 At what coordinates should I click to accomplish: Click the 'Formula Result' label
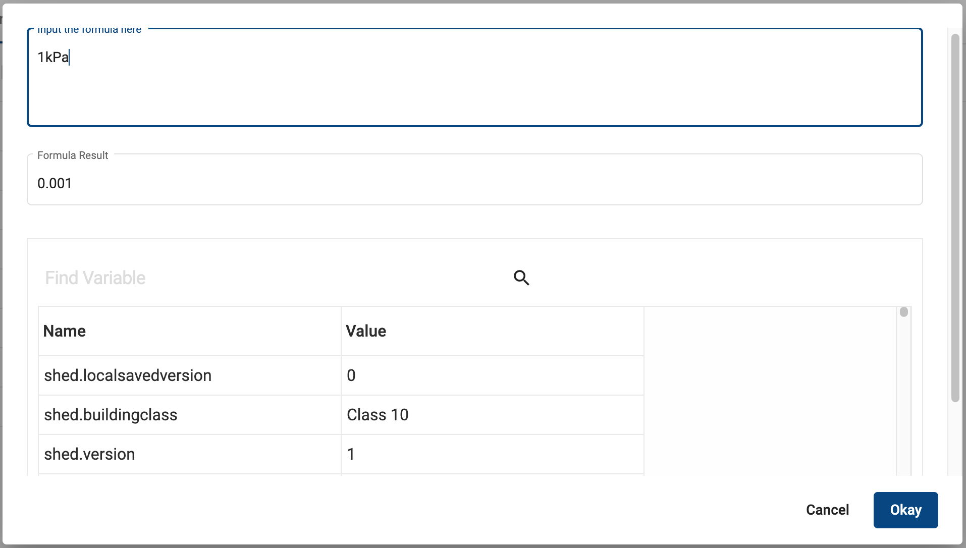(73, 155)
